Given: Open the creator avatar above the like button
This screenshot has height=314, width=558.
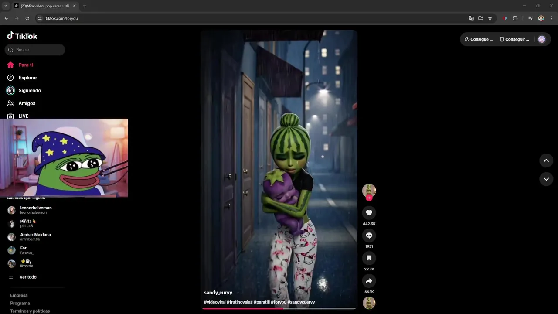Looking at the screenshot, I should 369,190.
